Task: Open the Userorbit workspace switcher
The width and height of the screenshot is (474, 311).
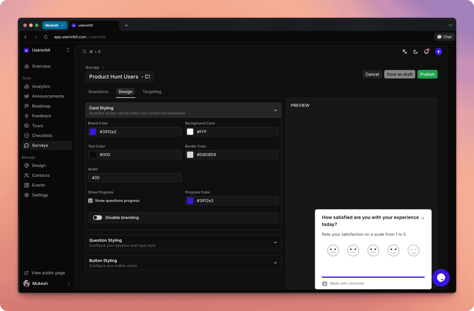Action: [x=68, y=50]
